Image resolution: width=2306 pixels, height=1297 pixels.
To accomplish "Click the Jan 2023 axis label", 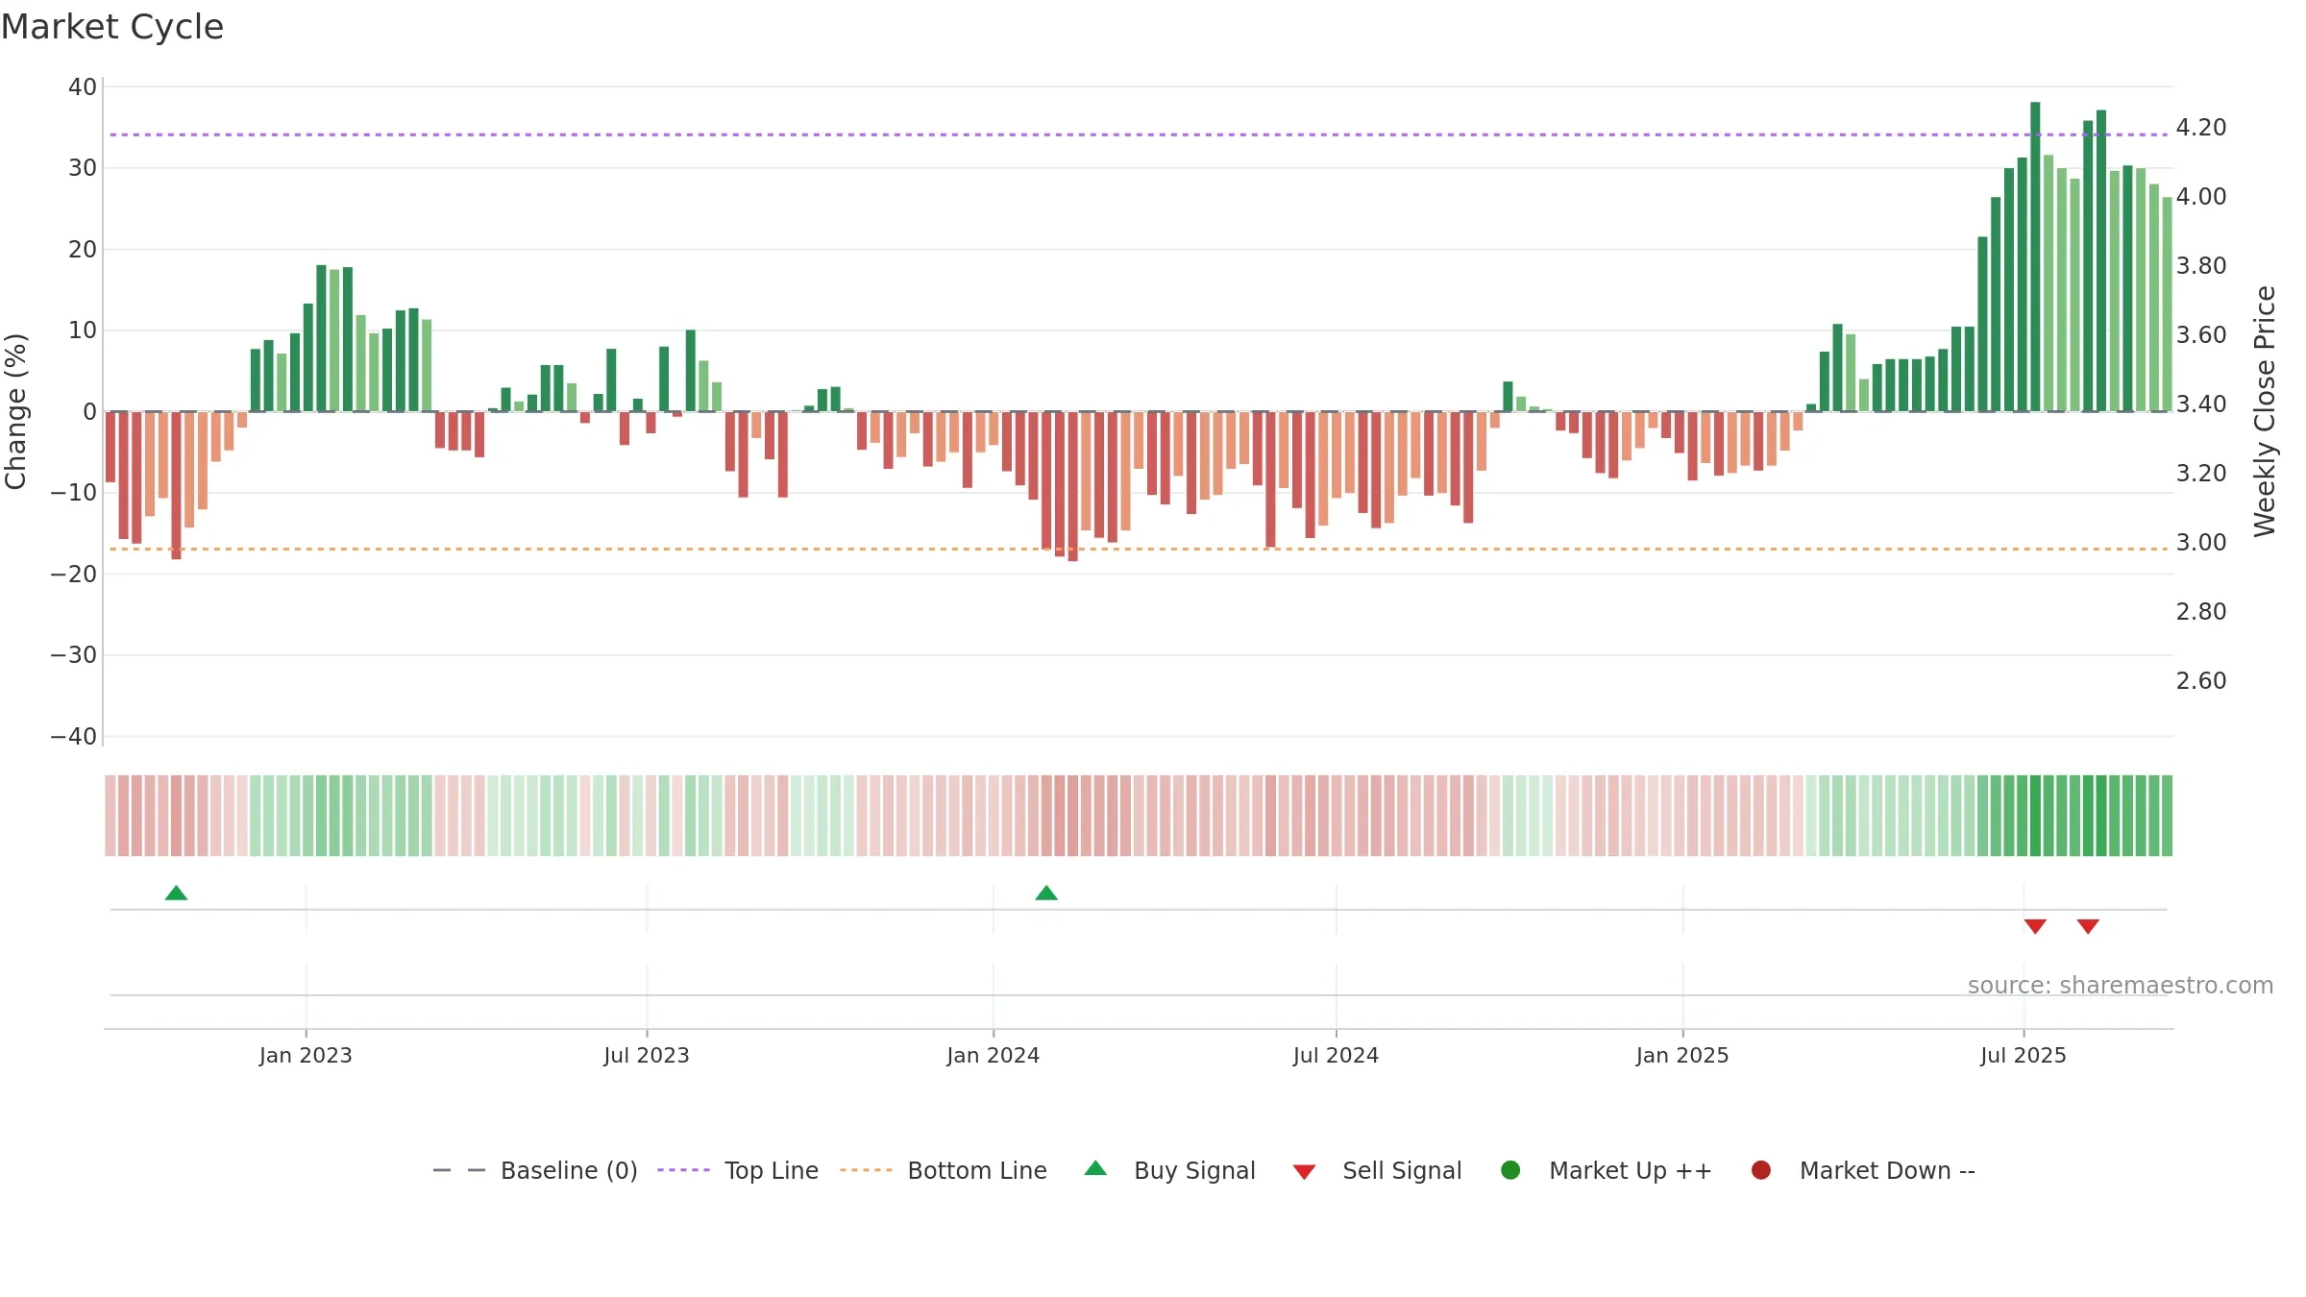I will [306, 1056].
